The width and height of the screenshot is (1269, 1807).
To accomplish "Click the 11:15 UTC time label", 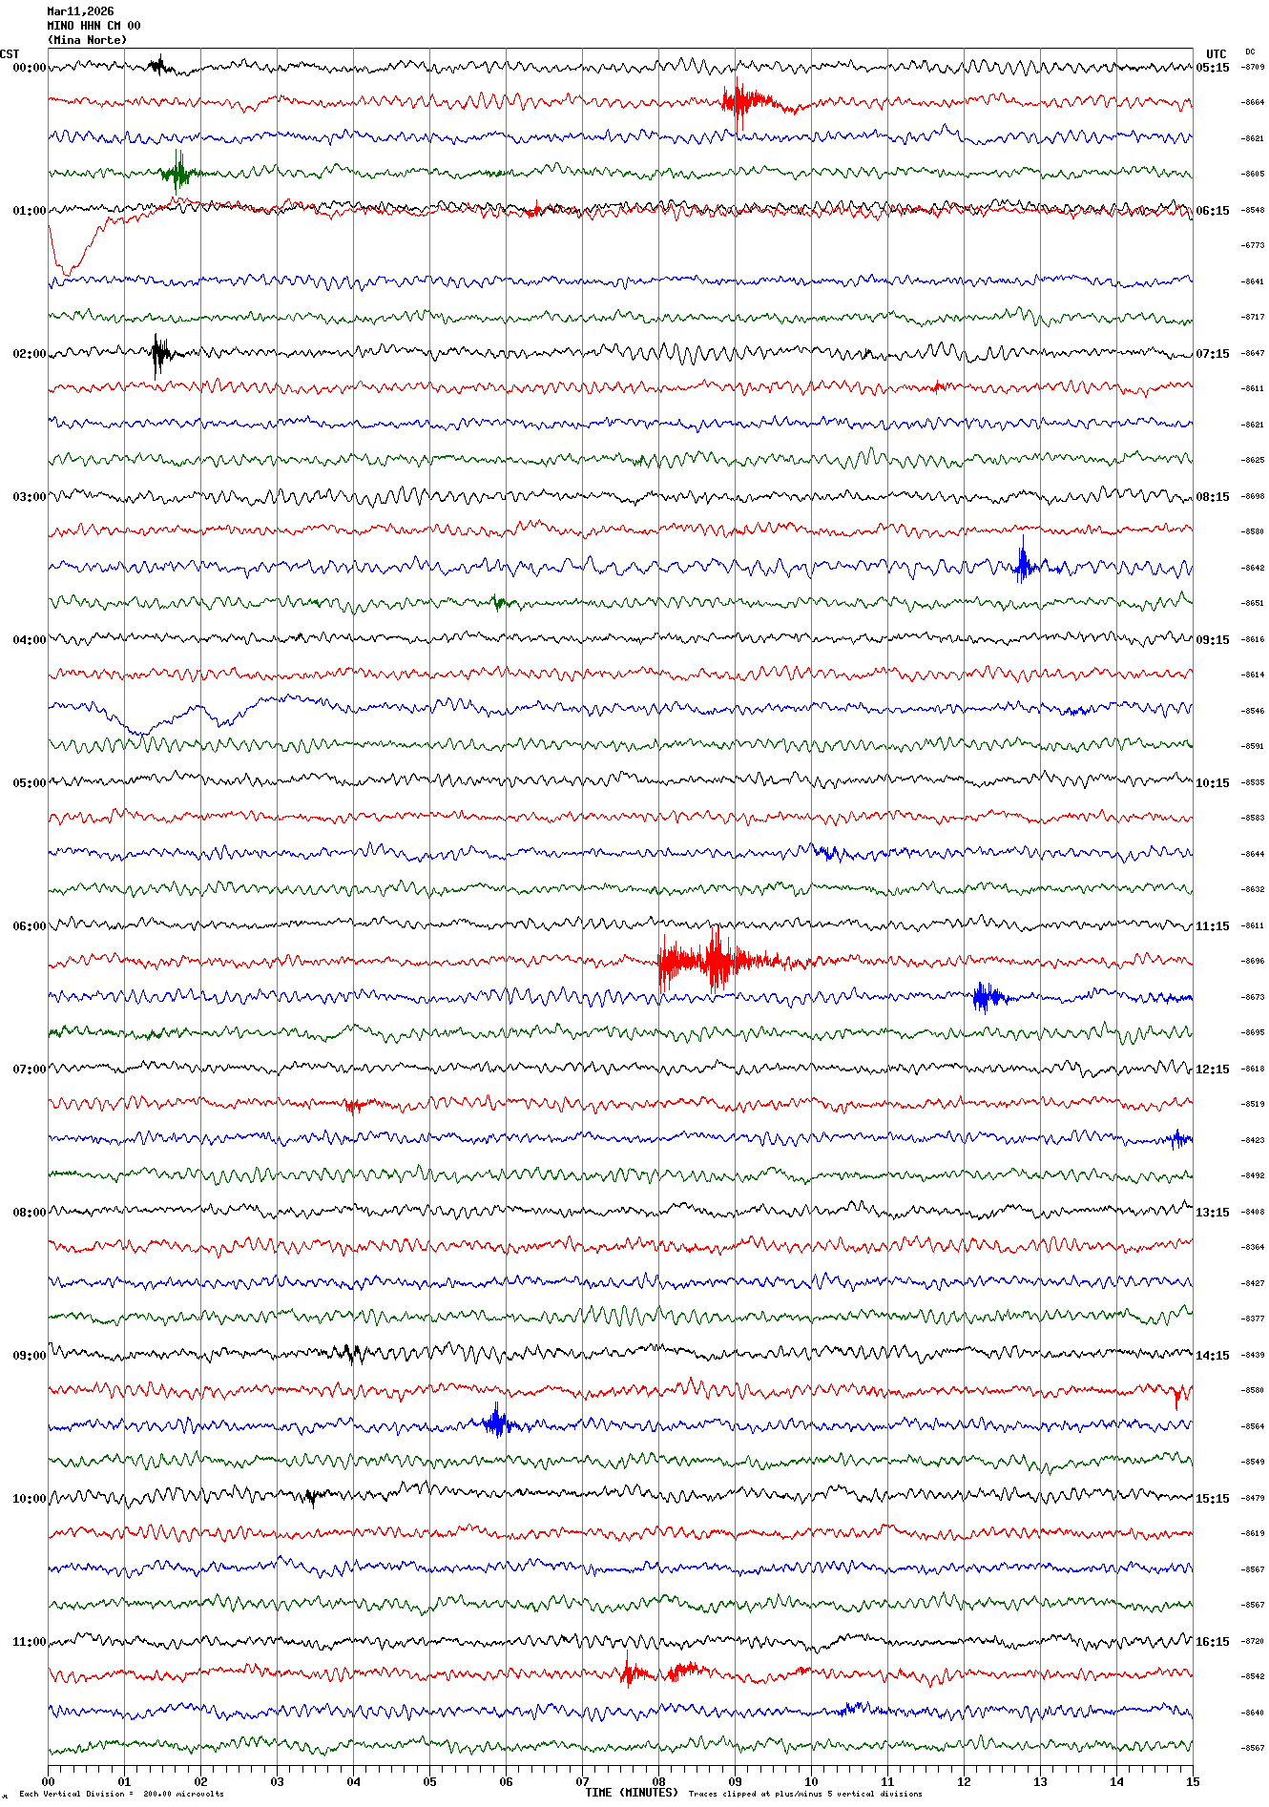I will [x=1213, y=926].
